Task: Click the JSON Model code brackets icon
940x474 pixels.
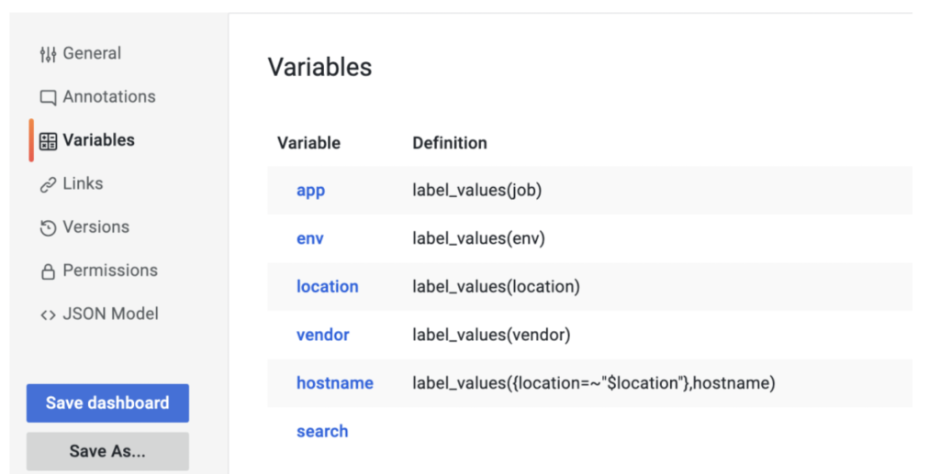Action: click(48, 314)
